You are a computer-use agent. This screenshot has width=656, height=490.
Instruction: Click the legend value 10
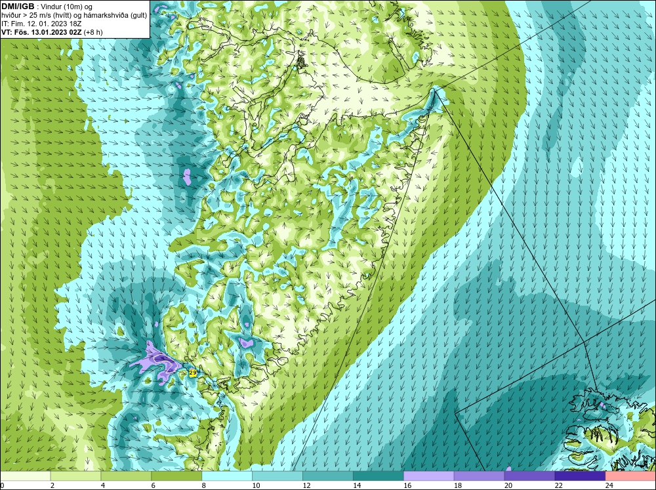(256, 485)
